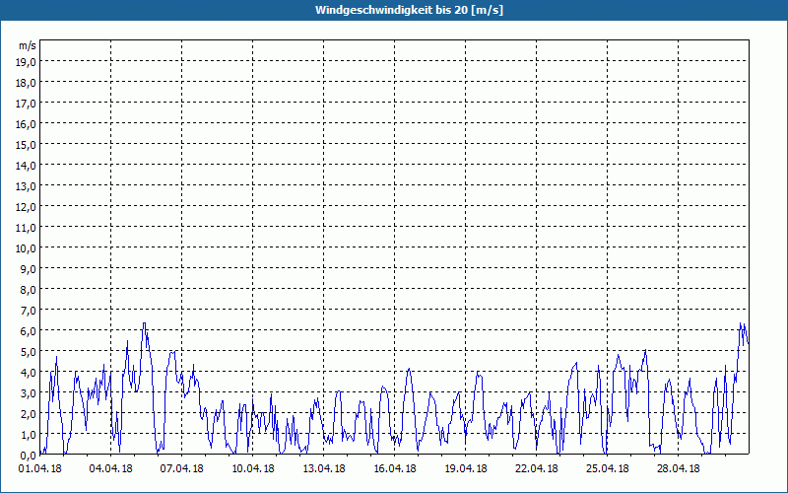
Task: Click the 14,0 y-axis label
Action: point(26,166)
